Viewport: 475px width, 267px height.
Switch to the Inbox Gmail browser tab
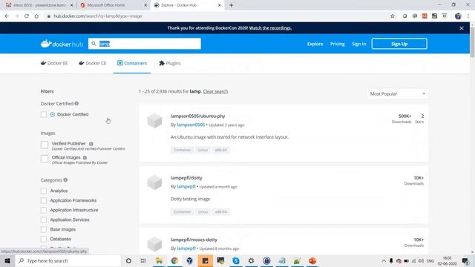[39, 5]
